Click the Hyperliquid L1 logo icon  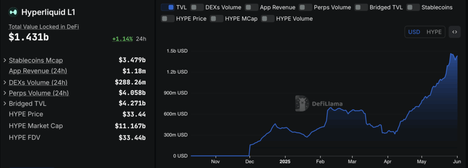pyautogui.click(x=13, y=12)
